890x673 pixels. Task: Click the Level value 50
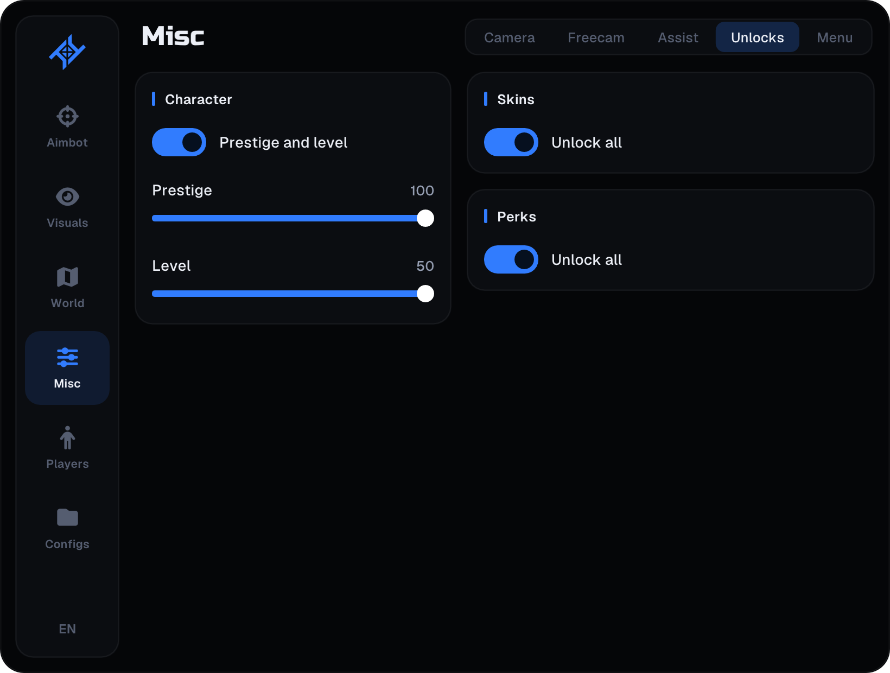tap(425, 266)
